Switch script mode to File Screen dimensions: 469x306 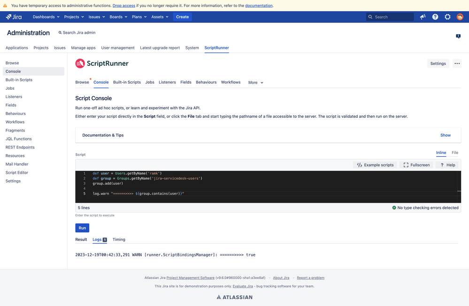point(455,153)
